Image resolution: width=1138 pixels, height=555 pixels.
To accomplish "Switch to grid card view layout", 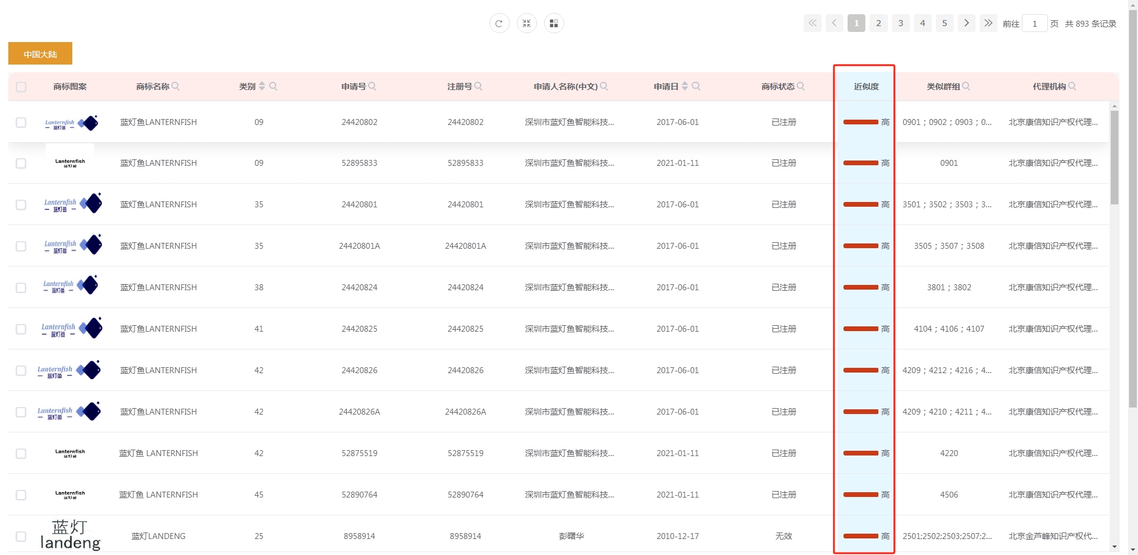I will click(x=554, y=23).
